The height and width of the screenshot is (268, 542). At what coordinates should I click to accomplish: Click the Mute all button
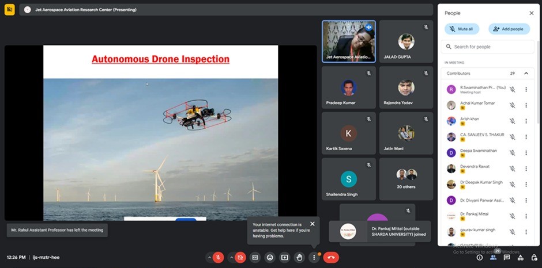pyautogui.click(x=461, y=29)
